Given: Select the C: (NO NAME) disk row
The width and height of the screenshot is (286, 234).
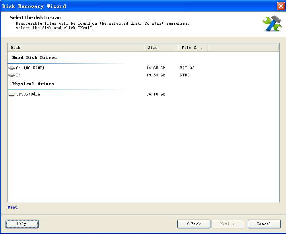Looking at the screenshot, I should coord(143,68).
